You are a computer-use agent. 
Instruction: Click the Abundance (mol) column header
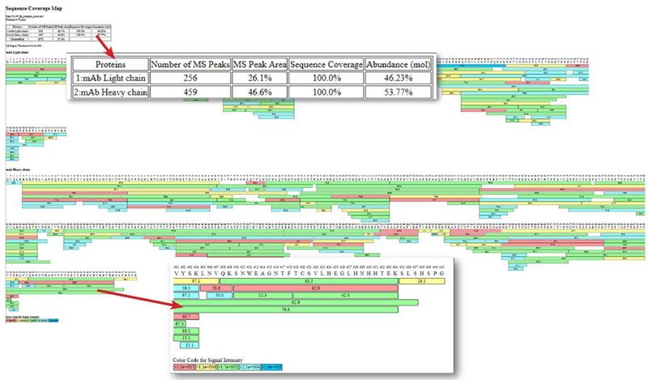coord(396,64)
